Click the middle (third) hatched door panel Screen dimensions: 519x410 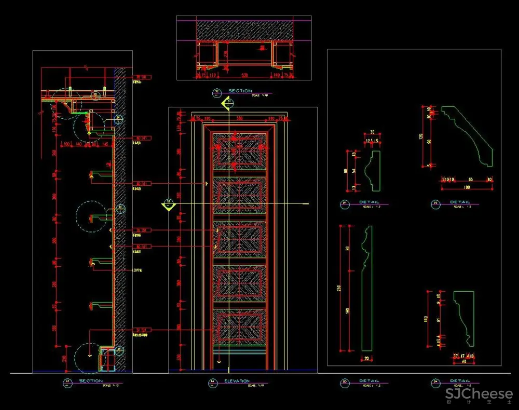pyautogui.click(x=239, y=240)
